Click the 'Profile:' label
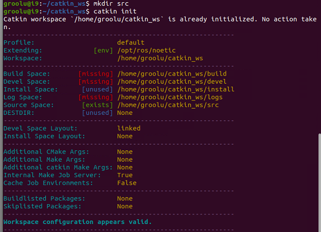 tap(19, 42)
